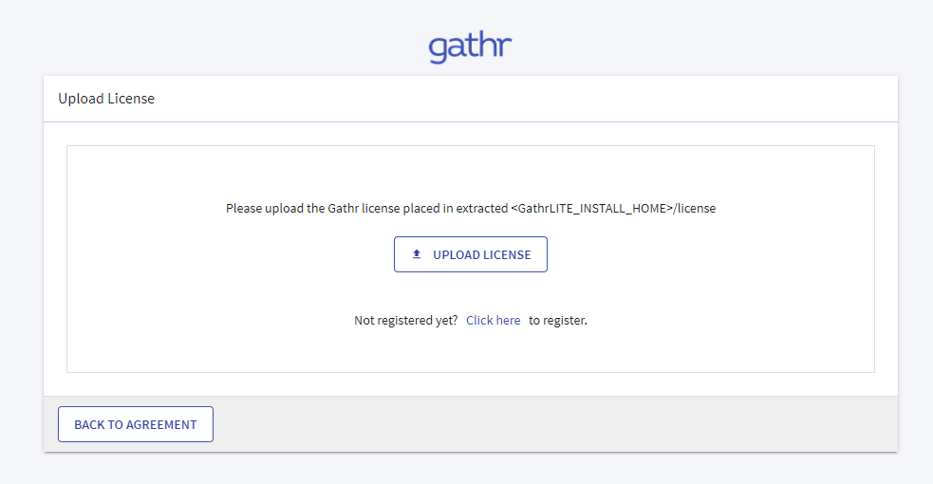Click the word 'AGREEMENT' on the back button
Image resolution: width=933 pixels, height=484 pixels.
(159, 424)
